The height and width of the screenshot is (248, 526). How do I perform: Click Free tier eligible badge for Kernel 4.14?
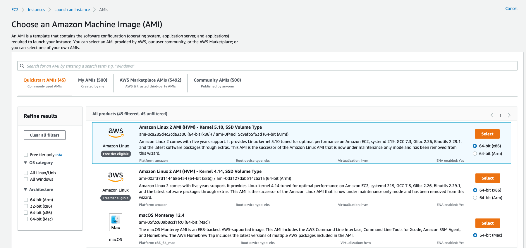(x=116, y=198)
